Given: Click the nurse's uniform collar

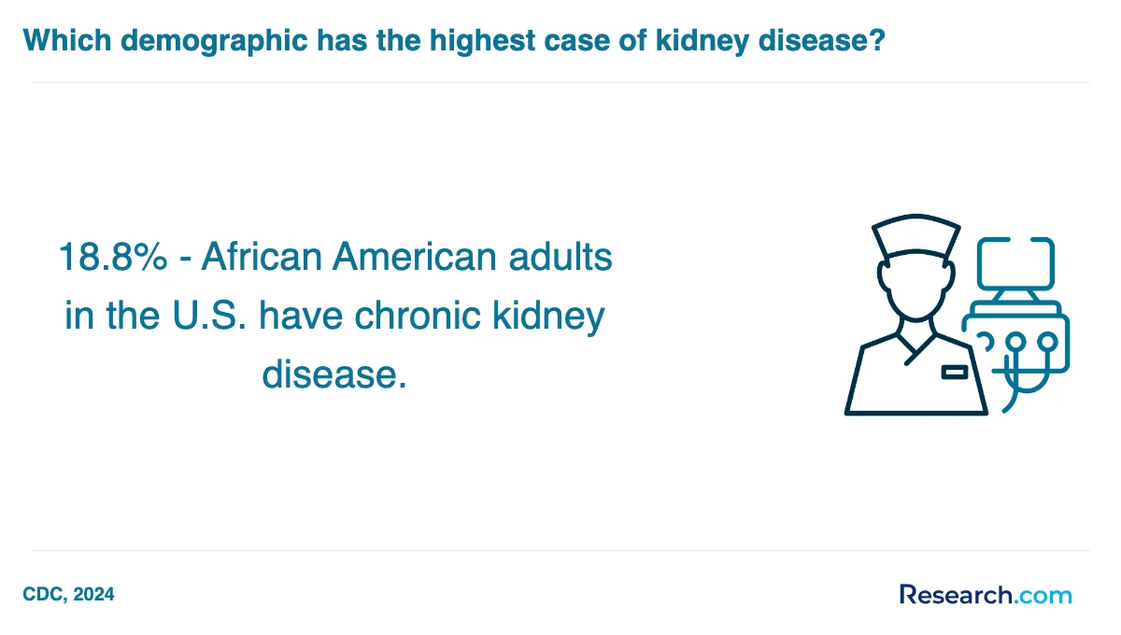Looking at the screenshot, I should click(916, 350).
